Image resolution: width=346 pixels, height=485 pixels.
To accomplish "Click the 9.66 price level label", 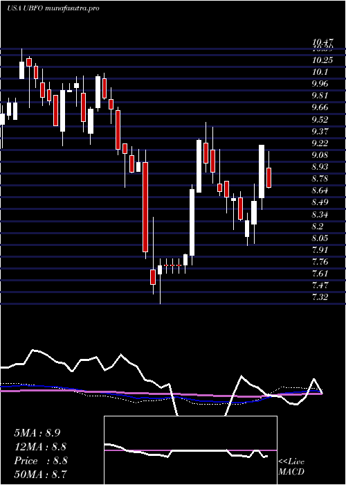I will coord(321,107).
